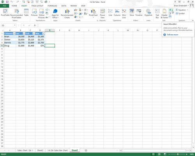Open the Mar column filter dropdown
Viewport: 195px width, 156px height.
[x=44, y=34]
